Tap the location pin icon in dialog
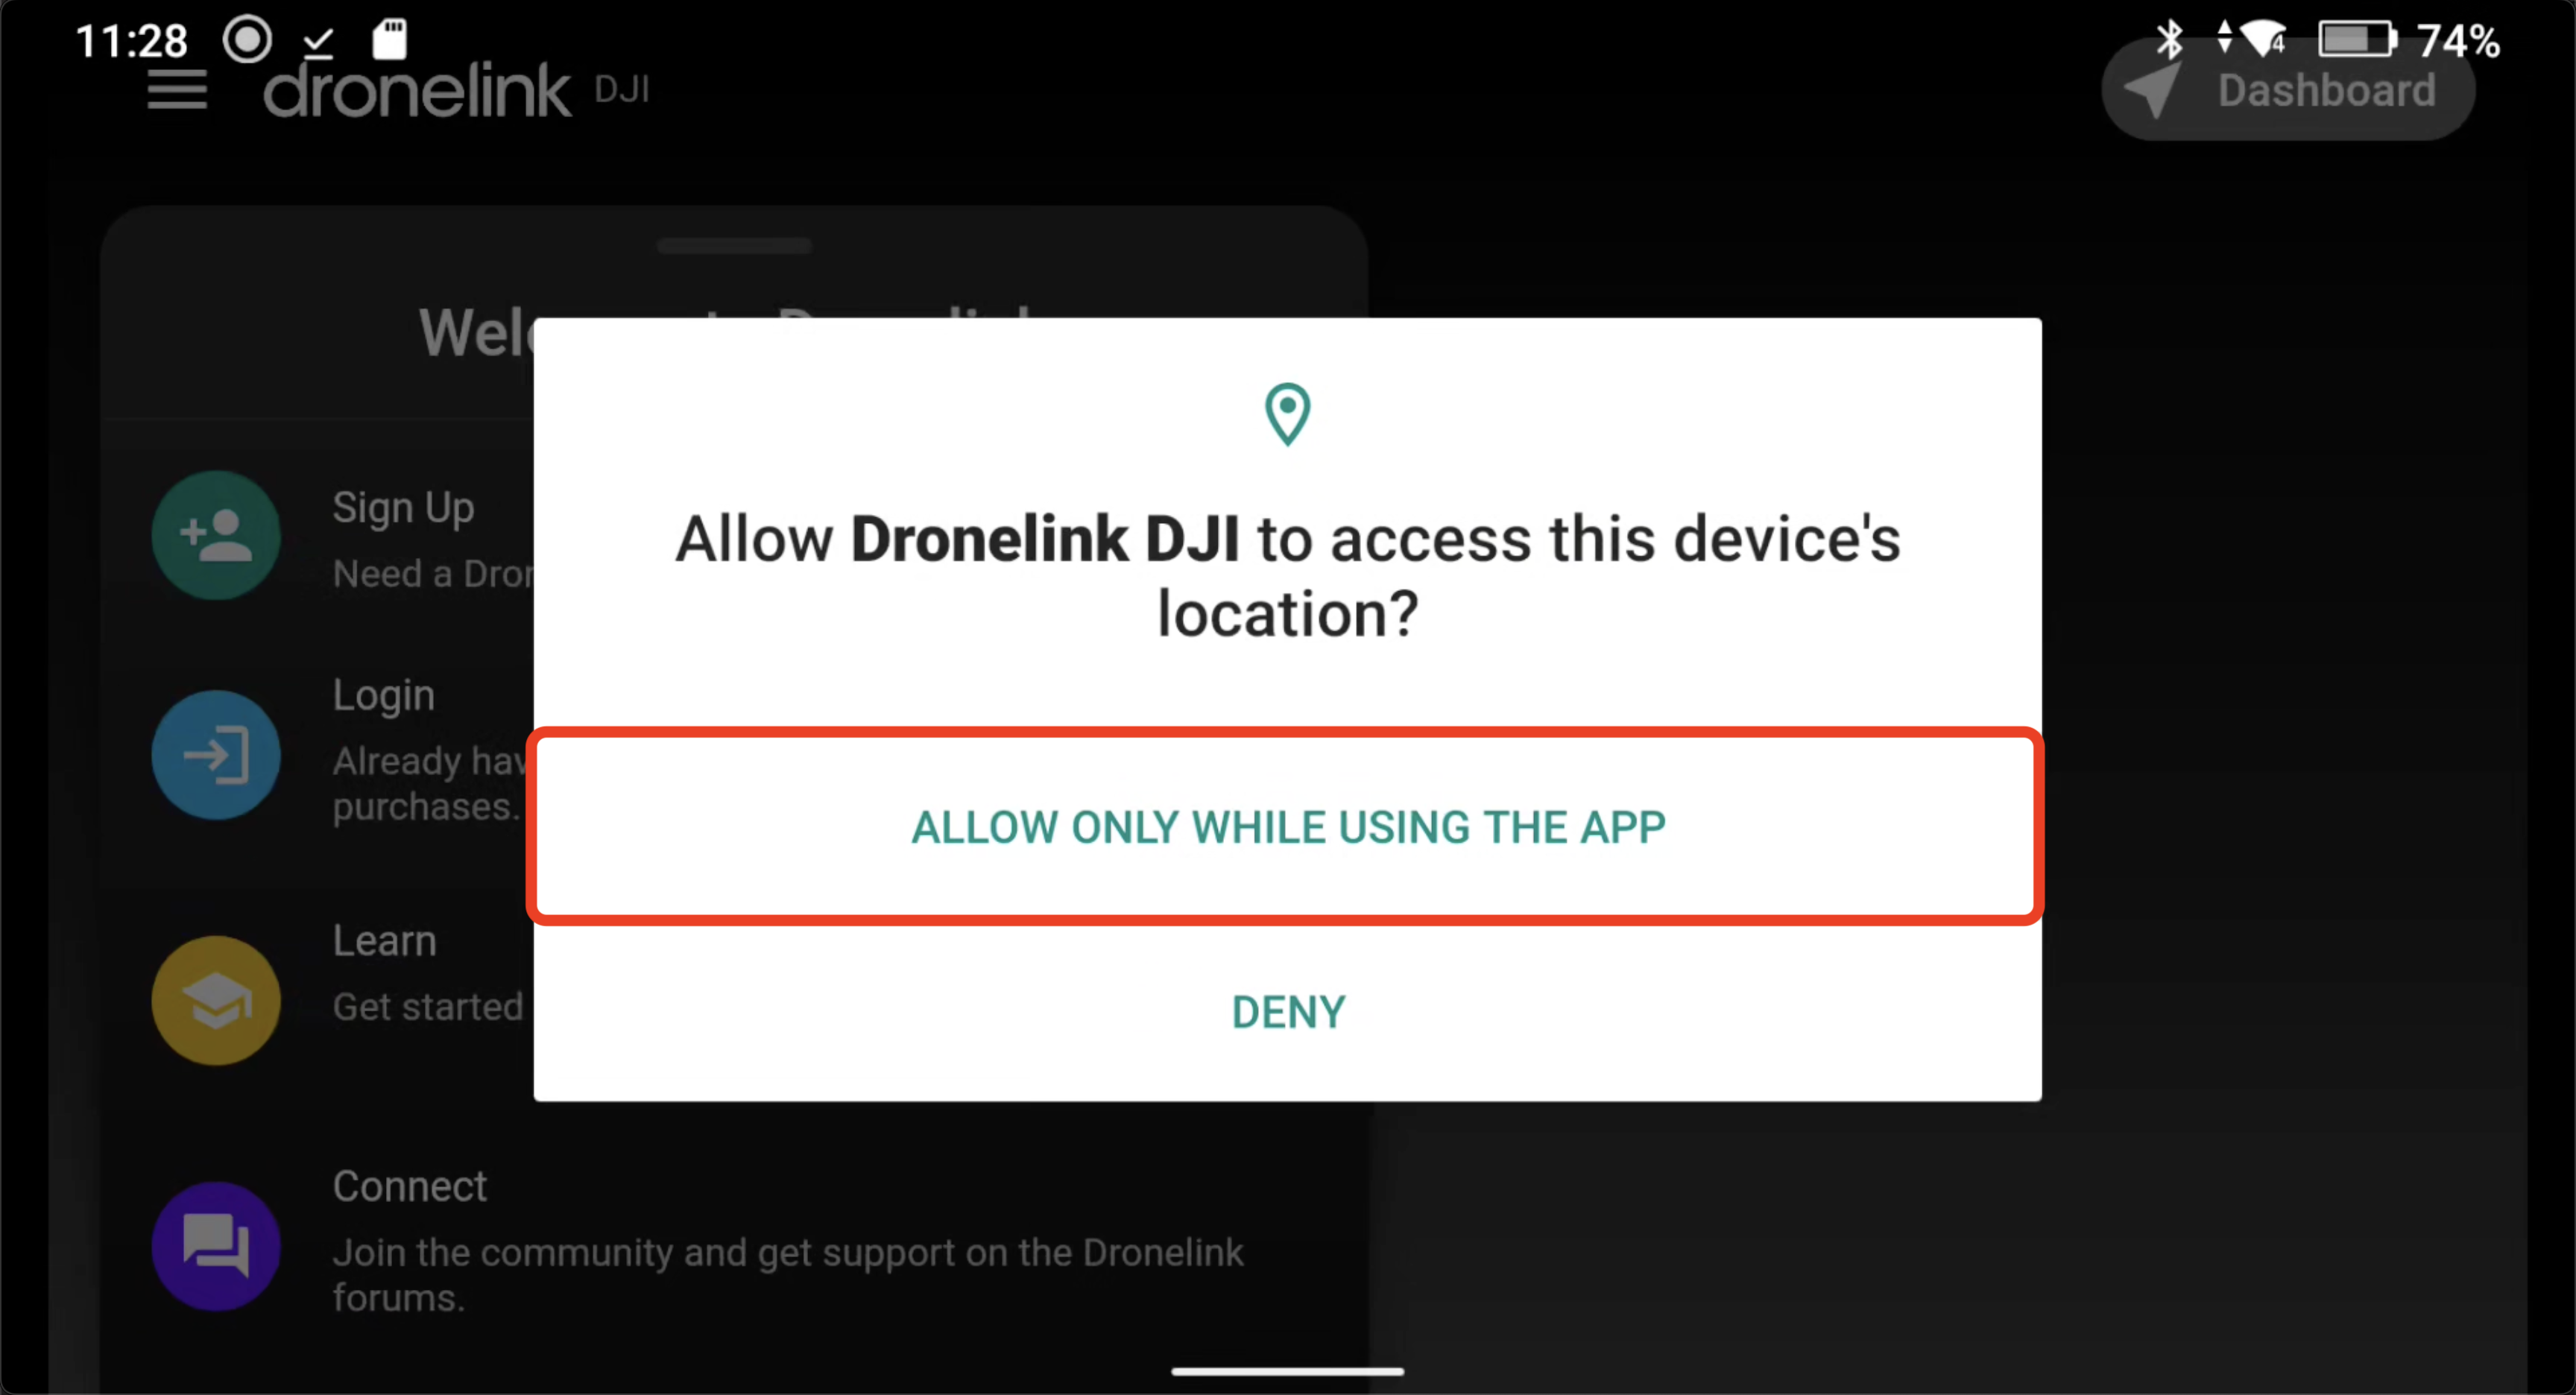Viewport: 2576px width, 1395px height. tap(1287, 414)
